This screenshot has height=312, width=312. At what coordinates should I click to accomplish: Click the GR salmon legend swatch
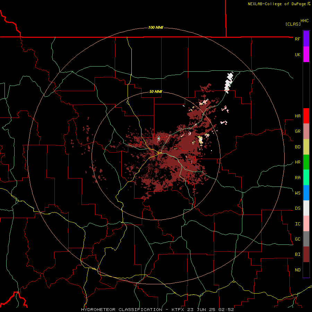click(306, 131)
